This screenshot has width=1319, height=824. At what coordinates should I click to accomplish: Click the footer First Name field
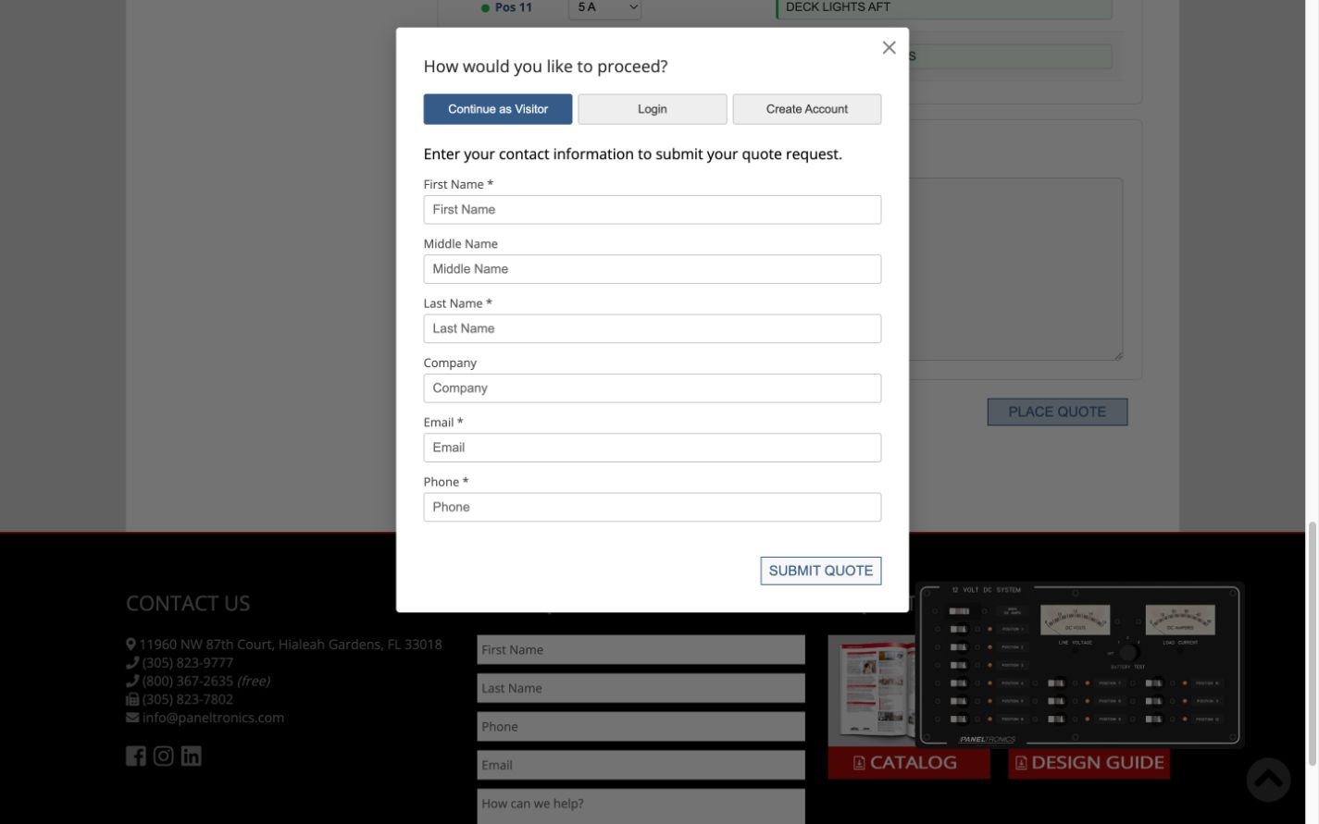pyautogui.click(x=641, y=649)
